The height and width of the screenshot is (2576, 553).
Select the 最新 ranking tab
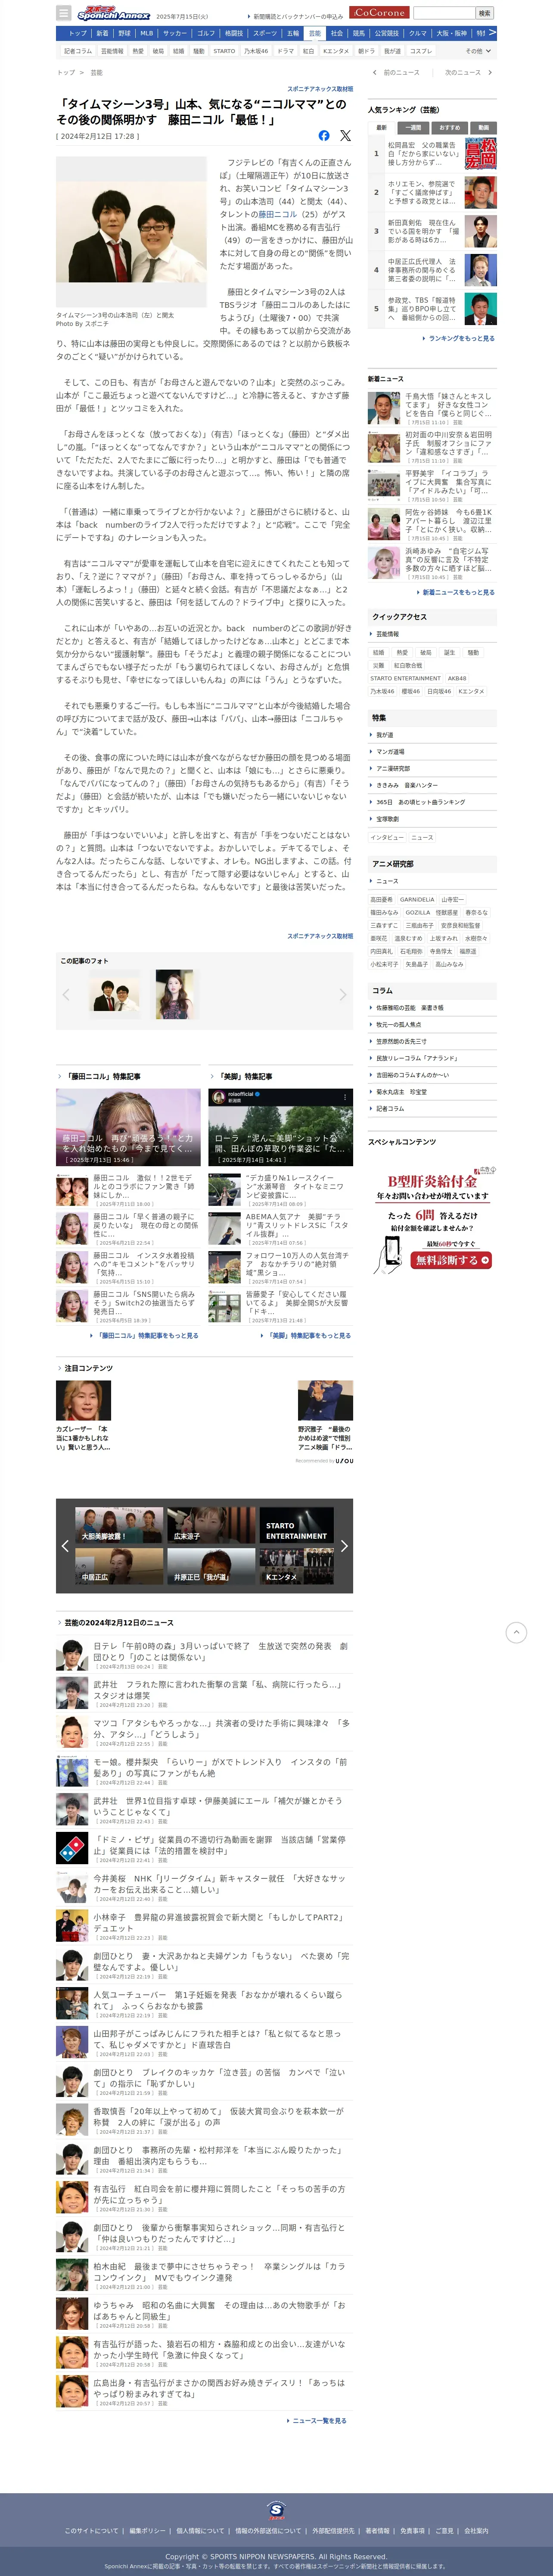pos(381,127)
